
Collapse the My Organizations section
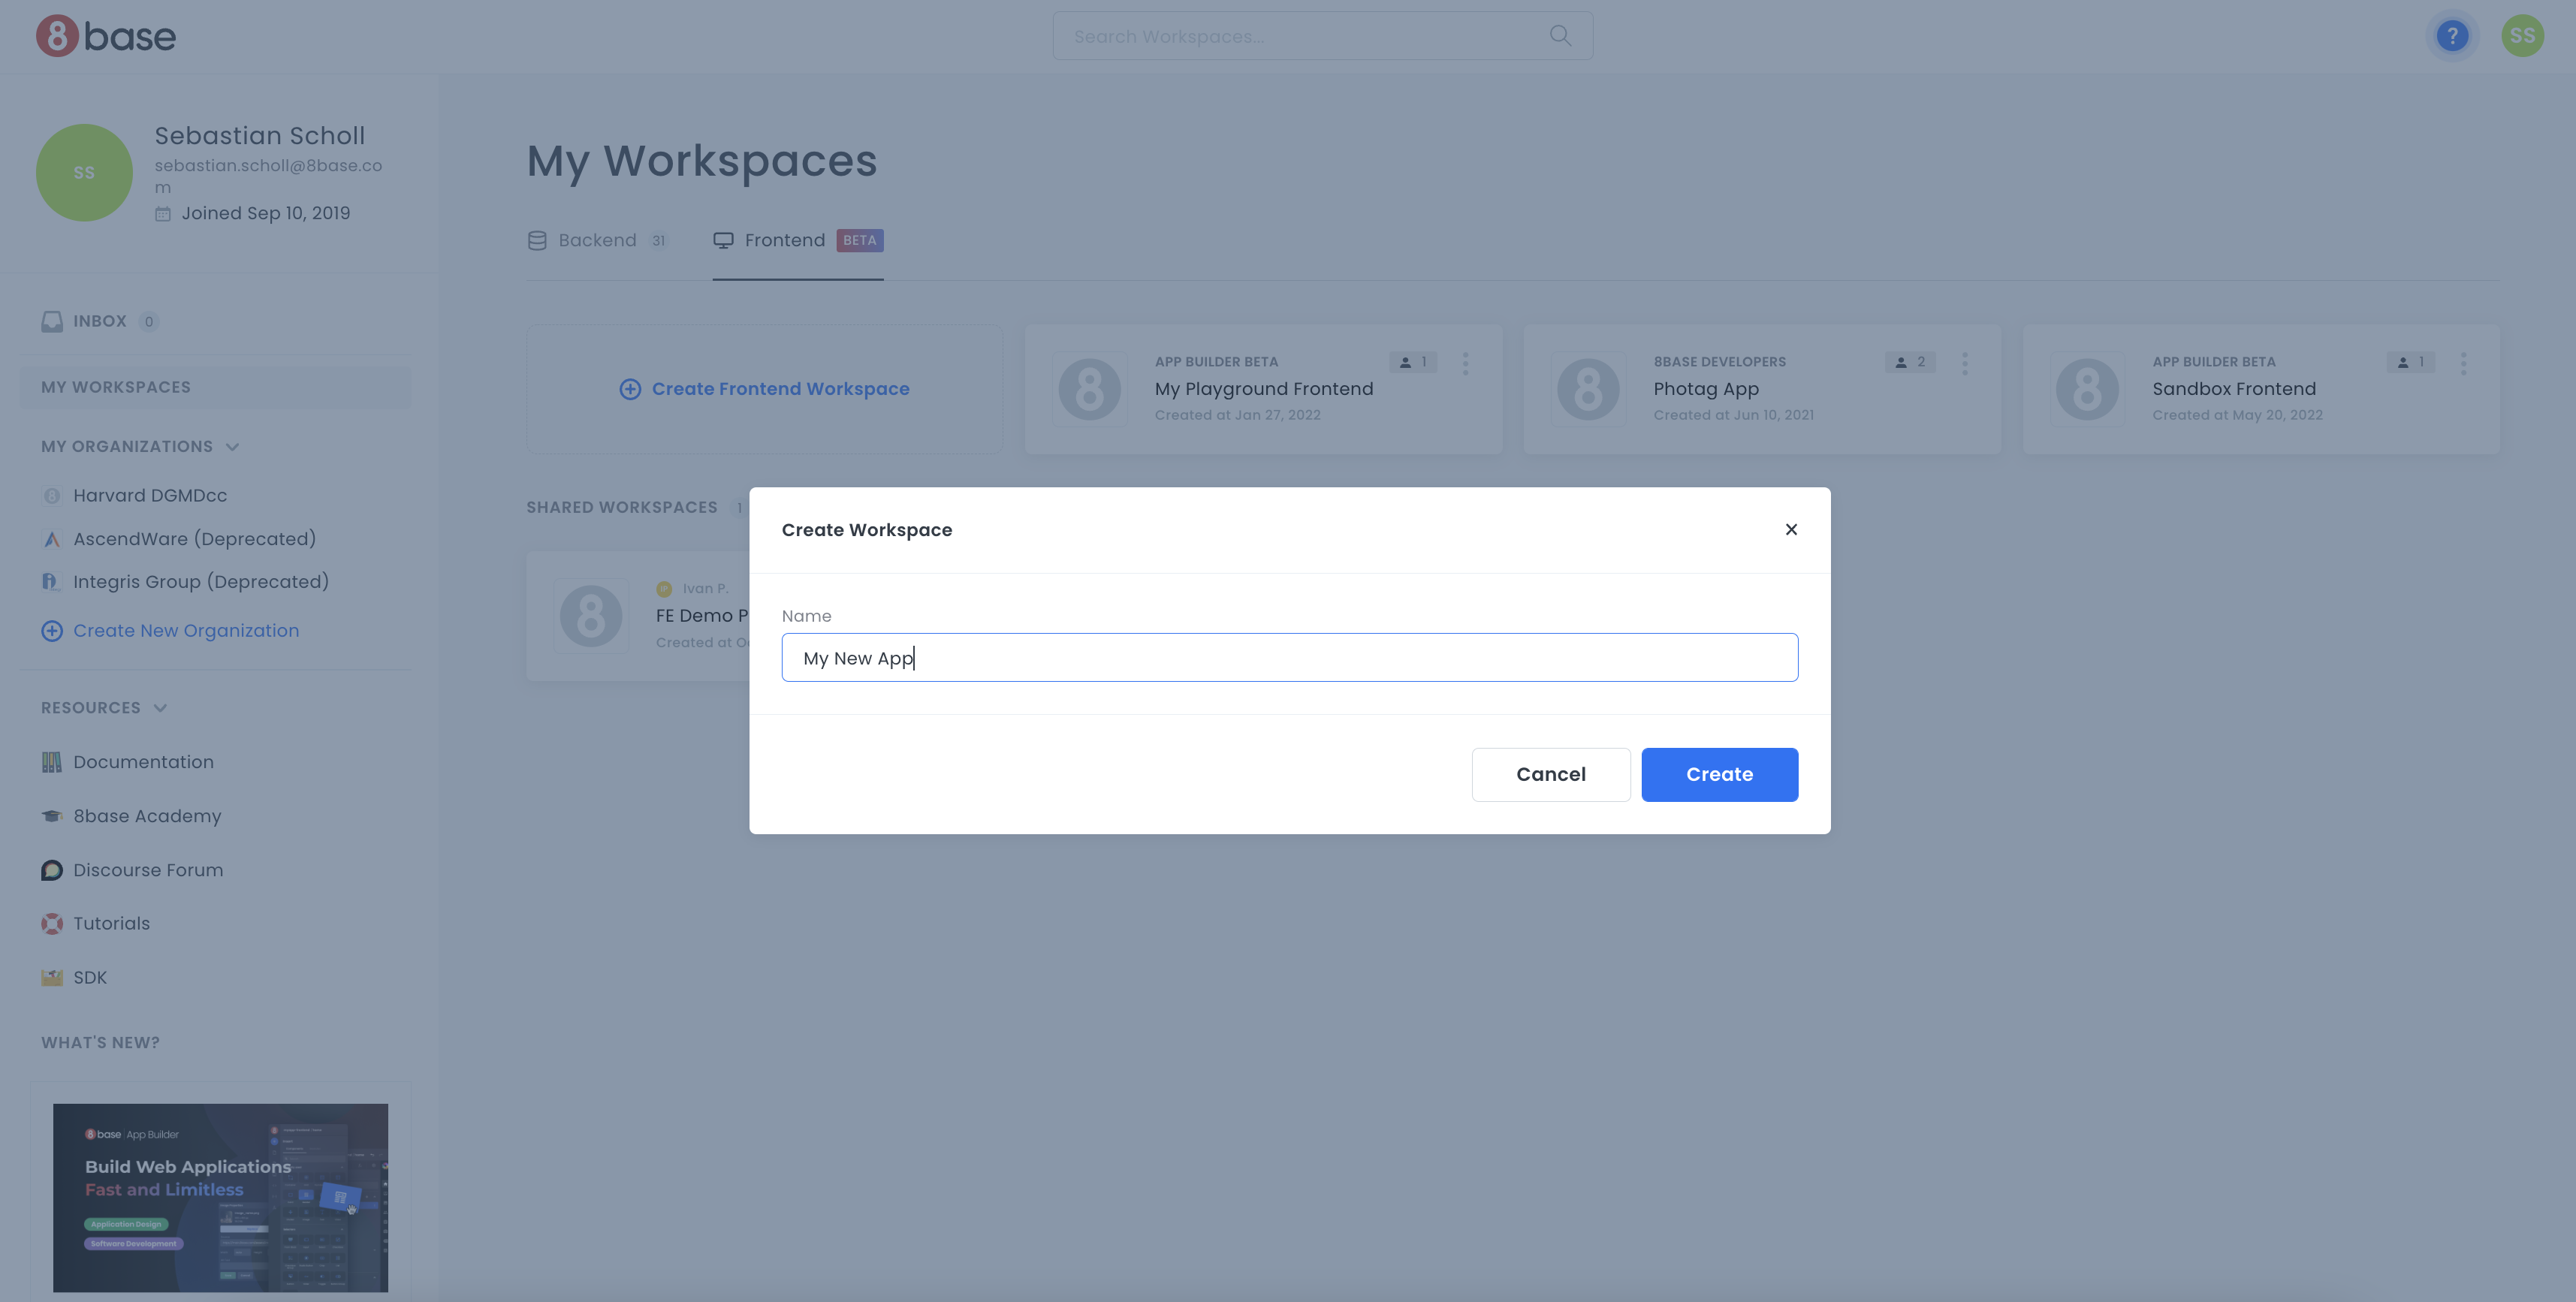click(232, 447)
